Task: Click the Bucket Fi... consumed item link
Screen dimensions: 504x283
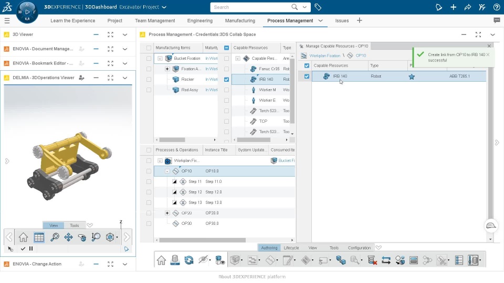Action: pyautogui.click(x=287, y=160)
